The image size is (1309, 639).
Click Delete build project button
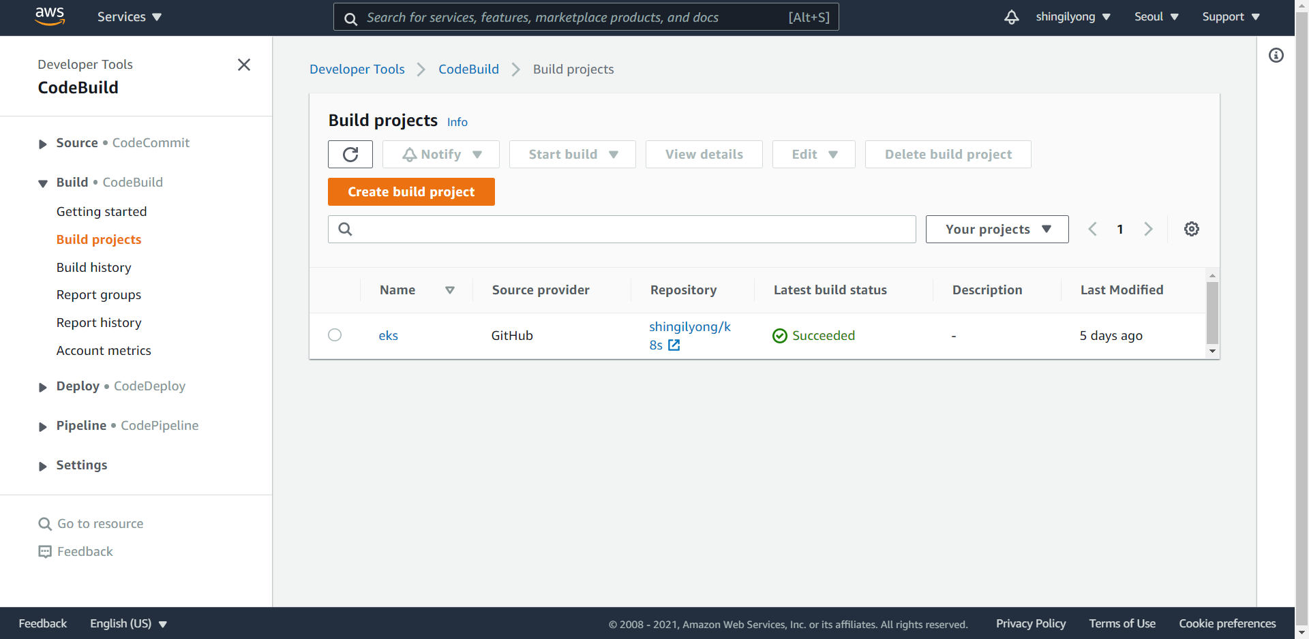(x=948, y=155)
